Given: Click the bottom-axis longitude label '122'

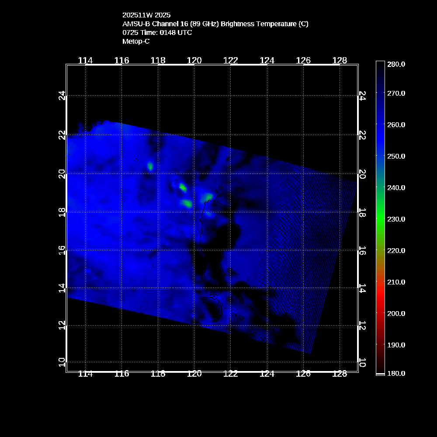Looking at the screenshot, I should pyautogui.click(x=231, y=374).
